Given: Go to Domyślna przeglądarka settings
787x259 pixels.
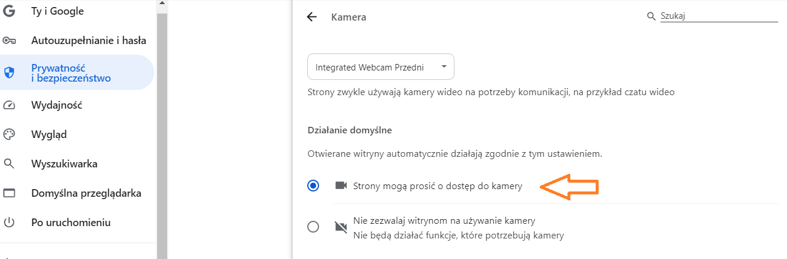Looking at the screenshot, I should pos(86,193).
